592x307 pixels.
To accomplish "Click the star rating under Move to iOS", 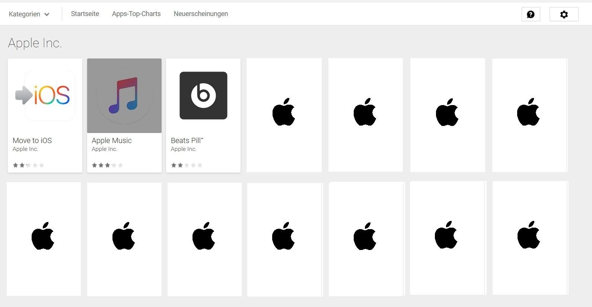I will (28, 165).
